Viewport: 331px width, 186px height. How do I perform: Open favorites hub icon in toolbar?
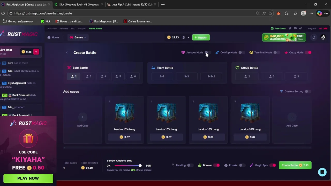tap(295, 13)
